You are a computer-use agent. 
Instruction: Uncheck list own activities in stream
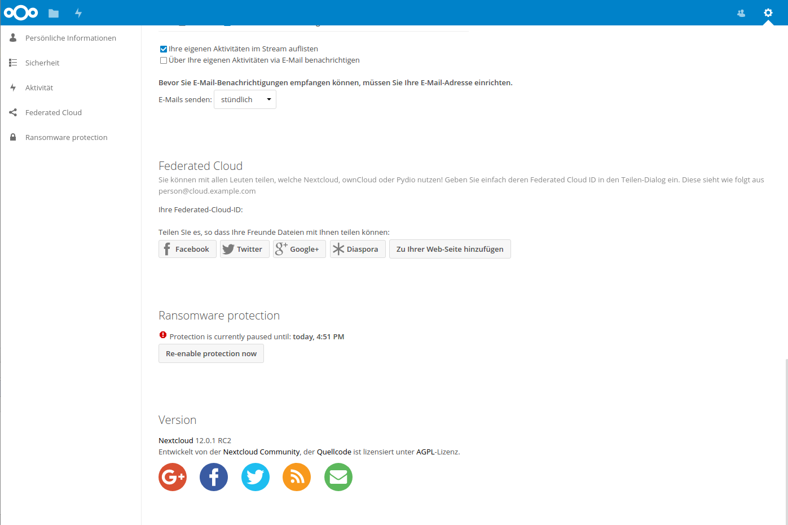pyautogui.click(x=164, y=49)
